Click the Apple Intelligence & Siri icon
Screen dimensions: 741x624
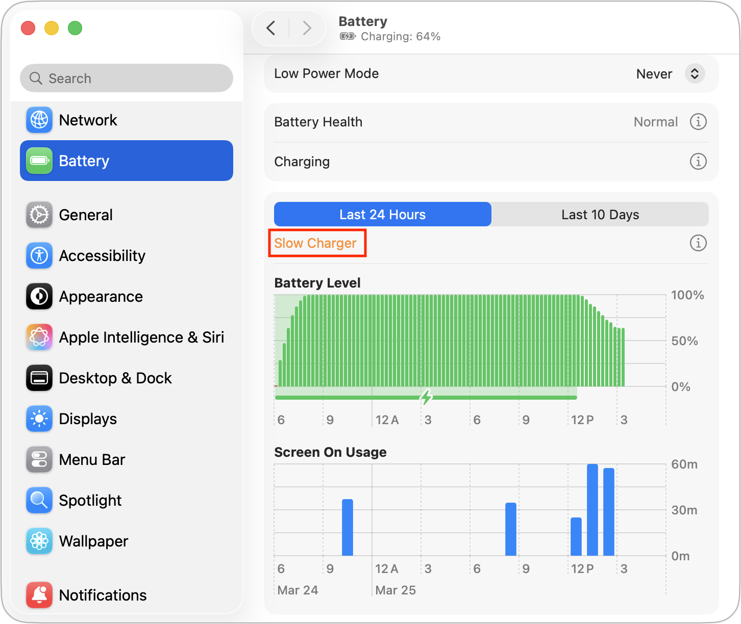pyautogui.click(x=39, y=337)
